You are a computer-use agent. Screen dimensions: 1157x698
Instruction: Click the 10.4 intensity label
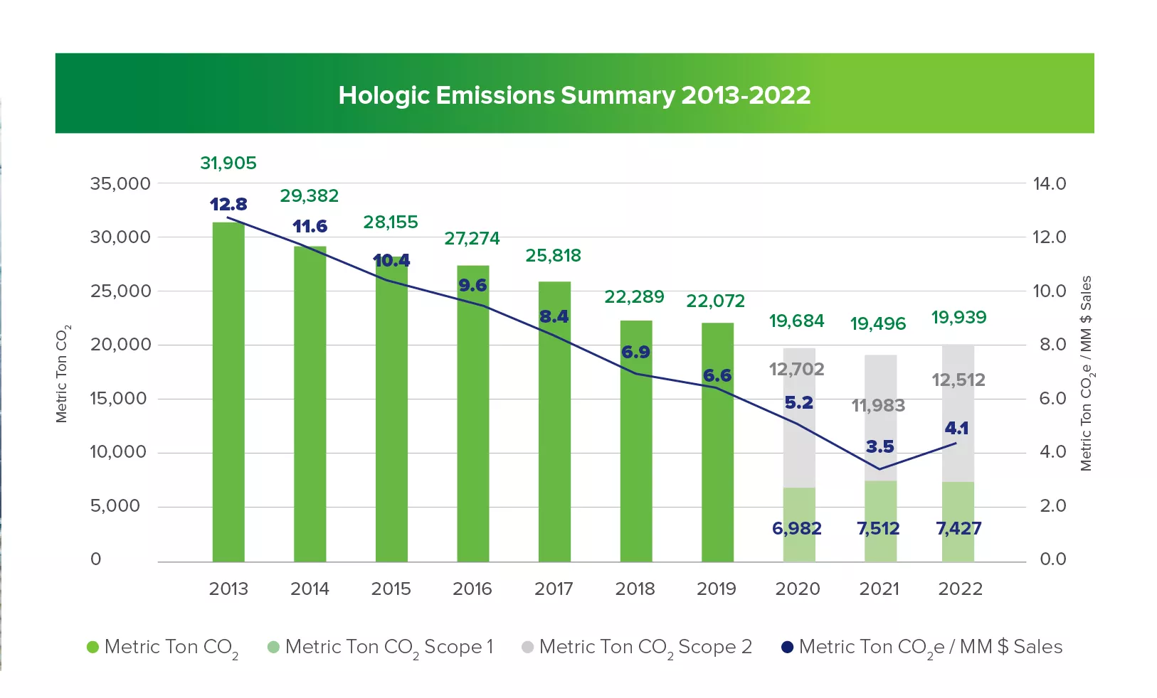pyautogui.click(x=392, y=261)
